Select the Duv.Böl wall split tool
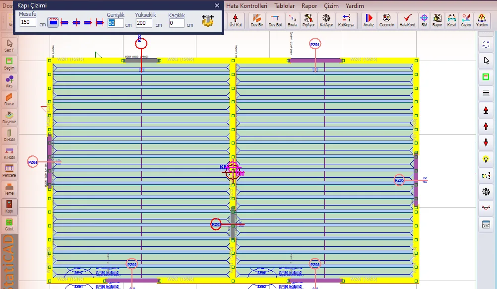This screenshot has height=289, width=497. coord(275,20)
